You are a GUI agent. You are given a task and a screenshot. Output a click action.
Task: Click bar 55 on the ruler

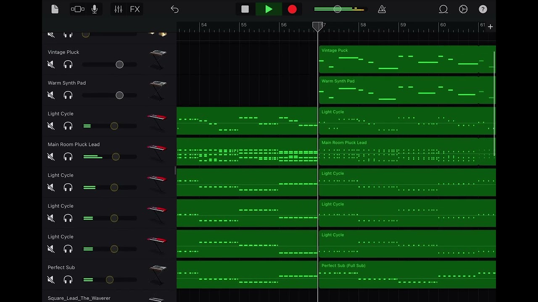tap(243, 25)
